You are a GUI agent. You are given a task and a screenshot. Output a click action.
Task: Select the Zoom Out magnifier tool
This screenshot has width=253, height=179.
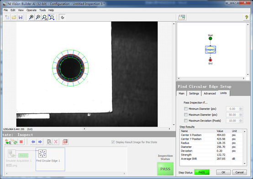pos(38,17)
